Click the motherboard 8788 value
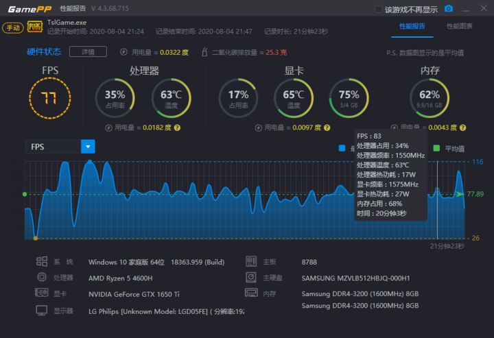 pyautogui.click(x=309, y=262)
